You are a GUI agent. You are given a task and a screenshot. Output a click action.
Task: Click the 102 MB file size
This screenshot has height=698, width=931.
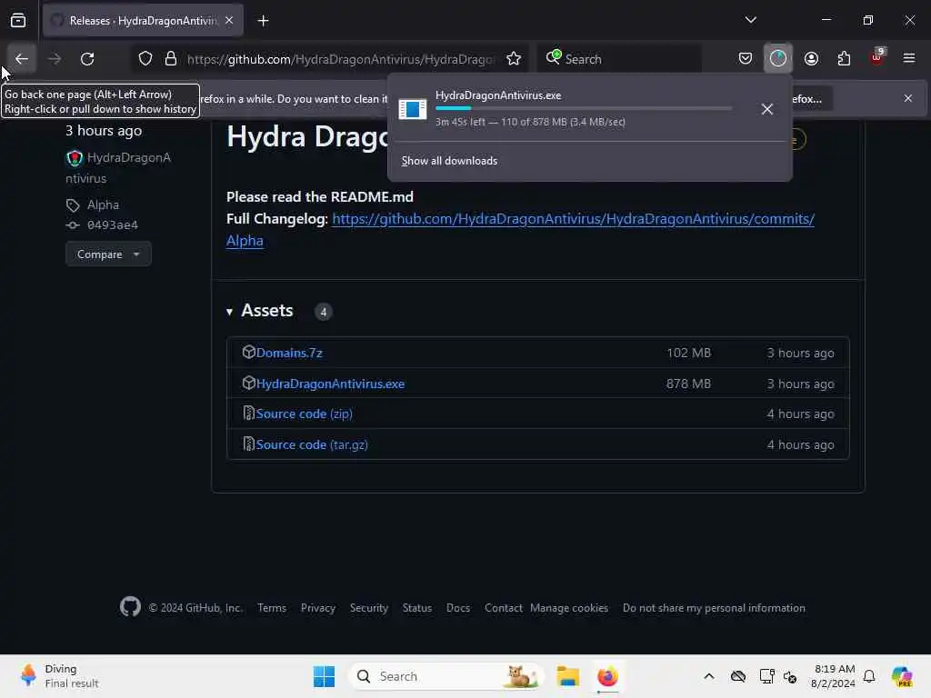pos(689,353)
